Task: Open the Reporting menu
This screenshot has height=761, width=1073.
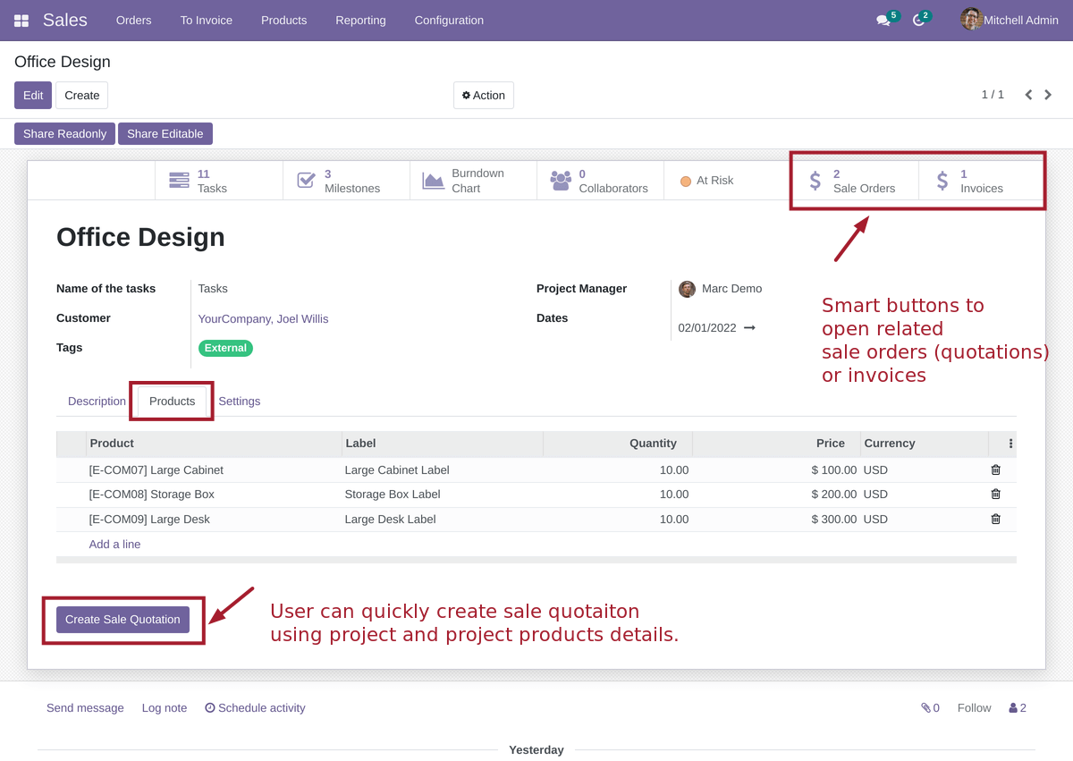Action: [360, 20]
